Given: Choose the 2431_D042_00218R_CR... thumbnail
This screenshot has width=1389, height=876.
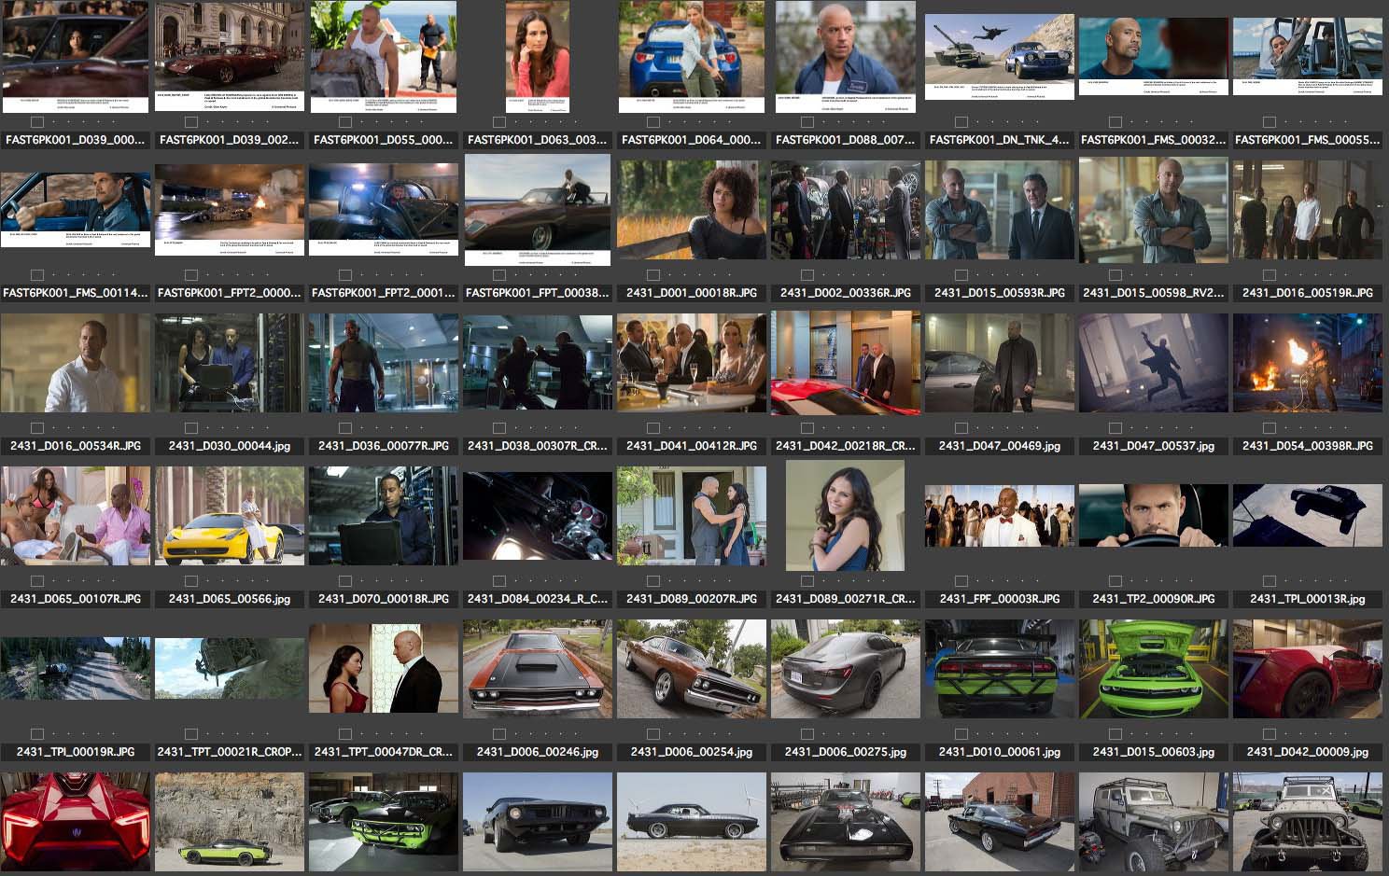Looking at the screenshot, I should click(x=846, y=363).
